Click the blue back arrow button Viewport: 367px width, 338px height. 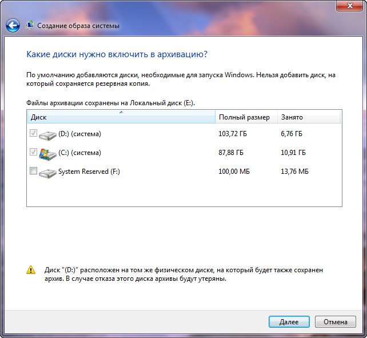tap(13, 26)
